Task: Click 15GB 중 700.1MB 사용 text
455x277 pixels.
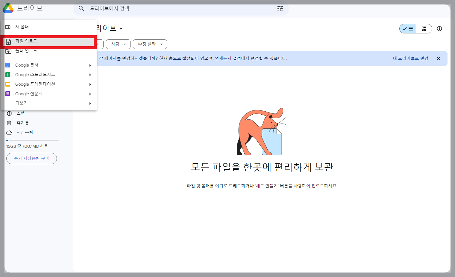Action: 27,146
